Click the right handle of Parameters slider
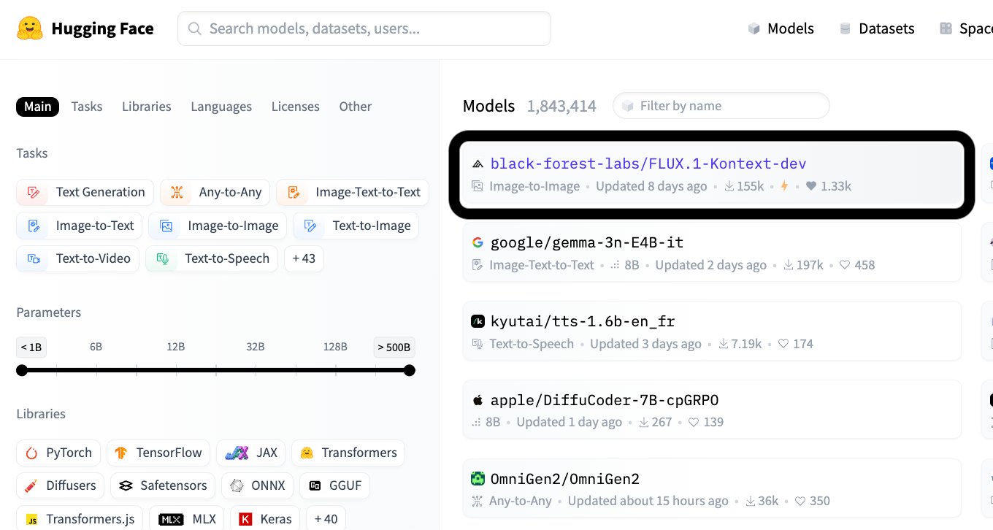Image resolution: width=993 pixels, height=530 pixels. (410, 370)
